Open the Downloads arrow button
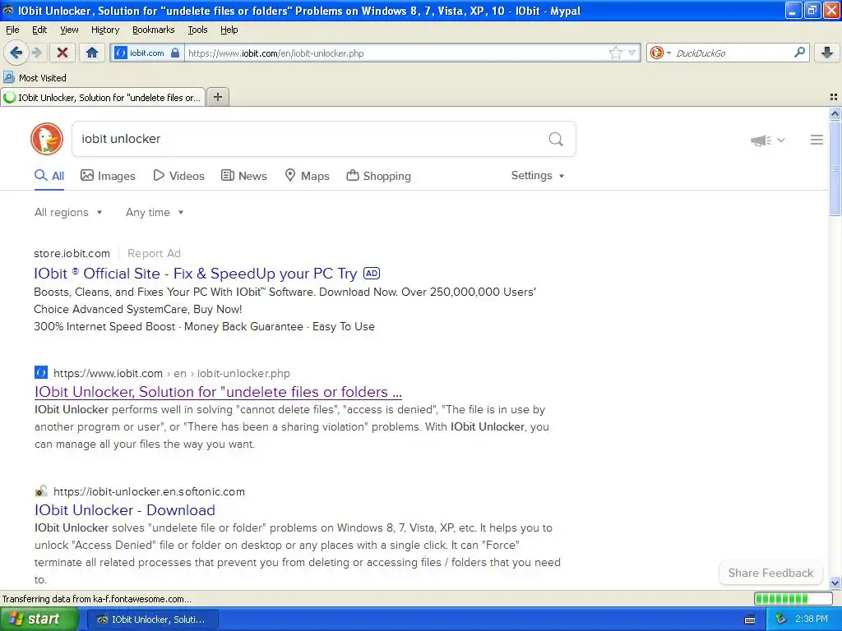This screenshot has height=631, width=842. pos(827,53)
